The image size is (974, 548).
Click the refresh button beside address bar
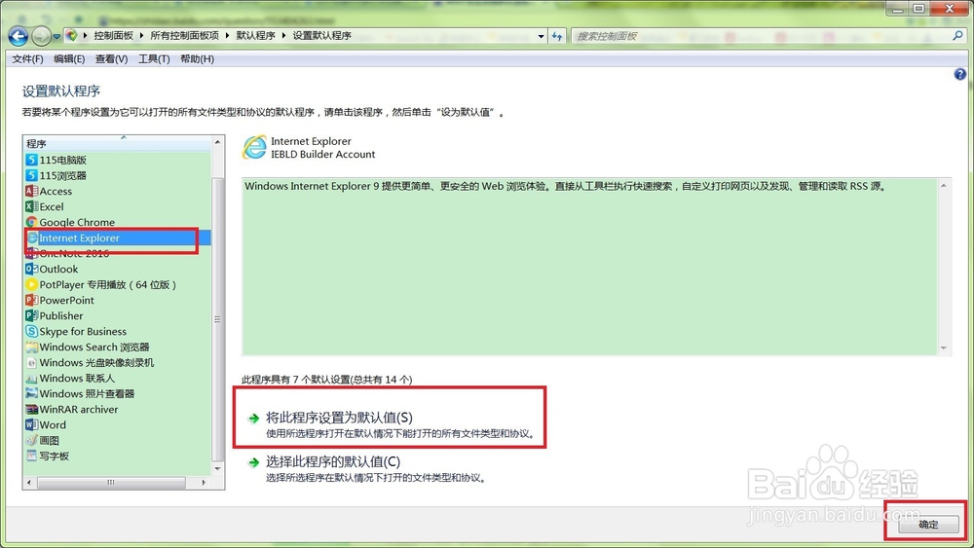[x=557, y=37]
